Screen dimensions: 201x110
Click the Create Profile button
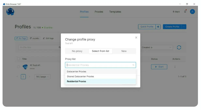(172, 27)
